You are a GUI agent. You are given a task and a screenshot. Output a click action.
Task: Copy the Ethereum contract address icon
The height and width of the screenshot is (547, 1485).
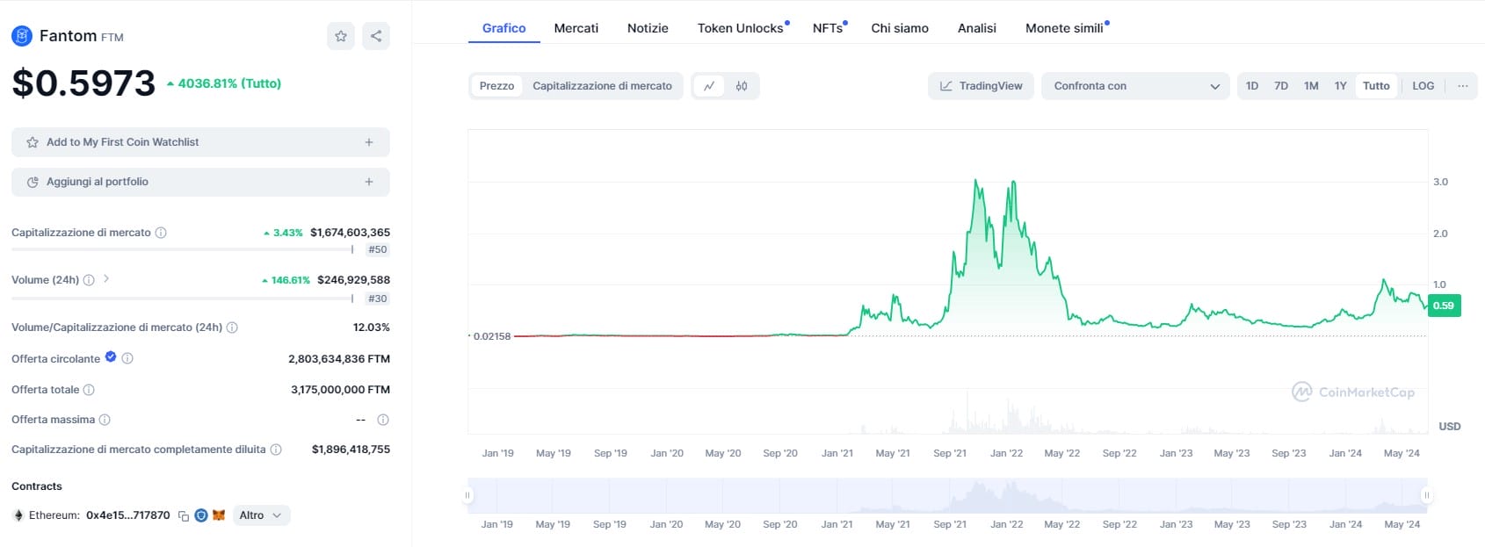(184, 516)
